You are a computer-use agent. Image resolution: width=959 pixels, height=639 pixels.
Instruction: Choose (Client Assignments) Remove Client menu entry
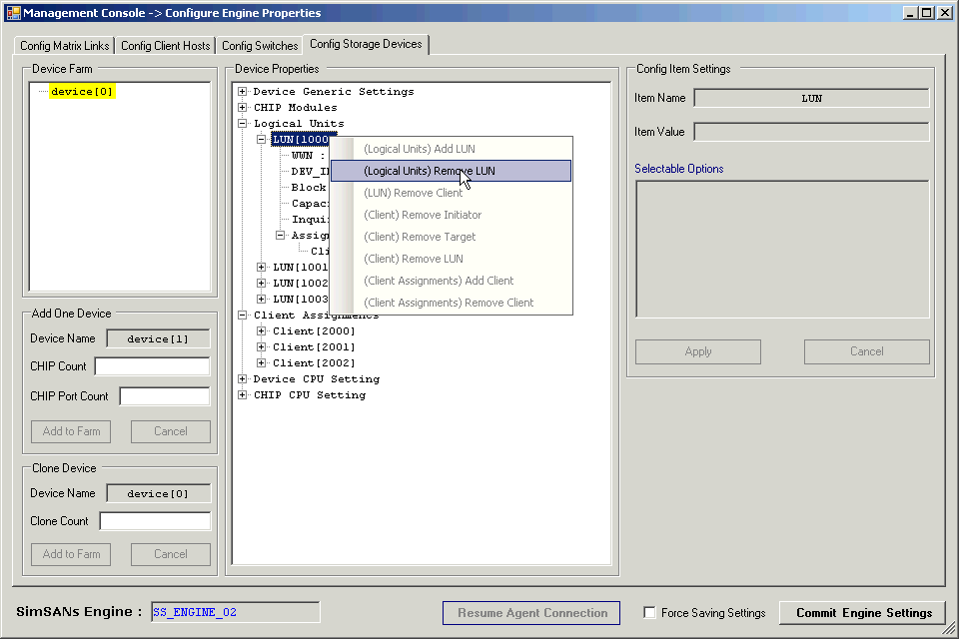tap(451, 303)
